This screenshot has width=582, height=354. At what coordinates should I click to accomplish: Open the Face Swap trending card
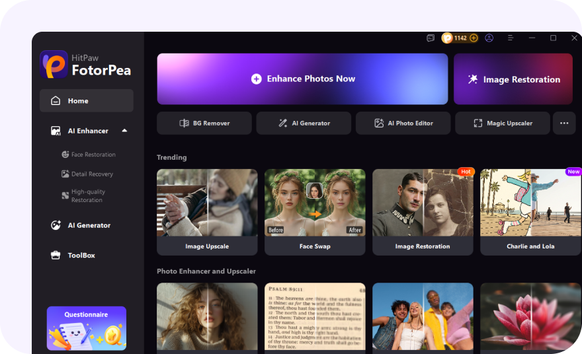(x=315, y=212)
